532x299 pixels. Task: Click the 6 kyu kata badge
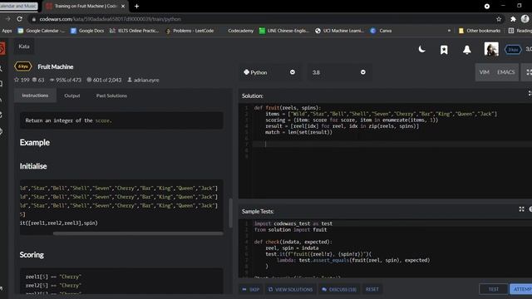[23, 66]
